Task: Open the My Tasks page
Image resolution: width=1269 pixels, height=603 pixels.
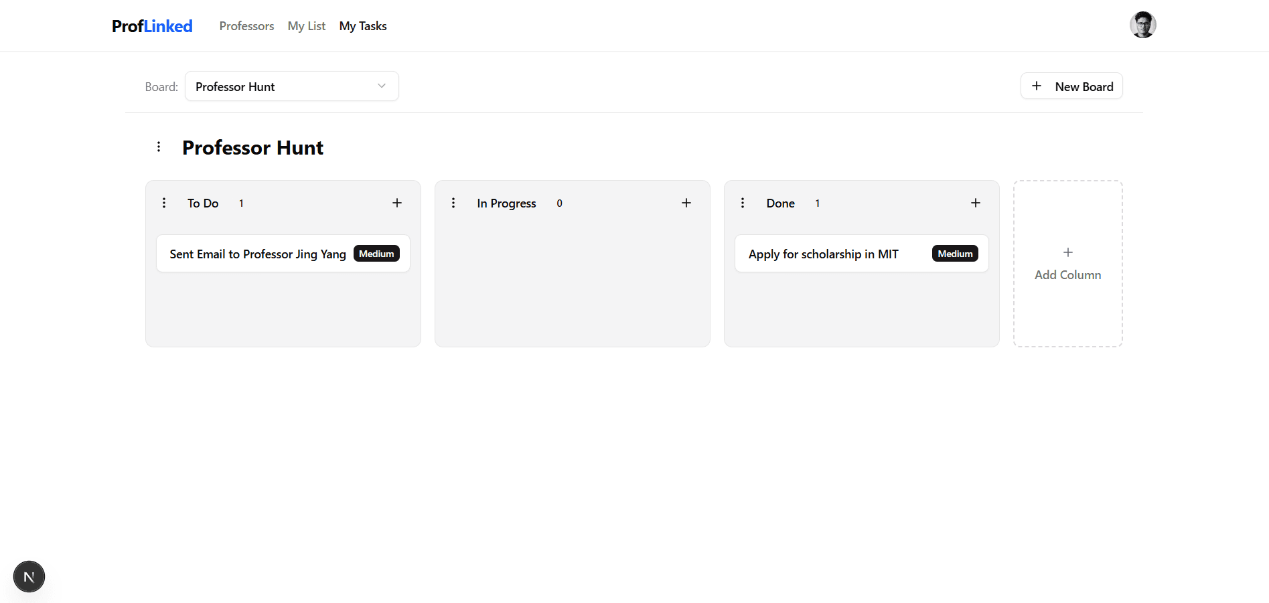Action: pos(363,26)
